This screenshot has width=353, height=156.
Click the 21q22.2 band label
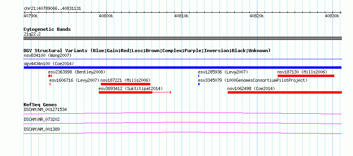pyautogui.click(x=32, y=34)
